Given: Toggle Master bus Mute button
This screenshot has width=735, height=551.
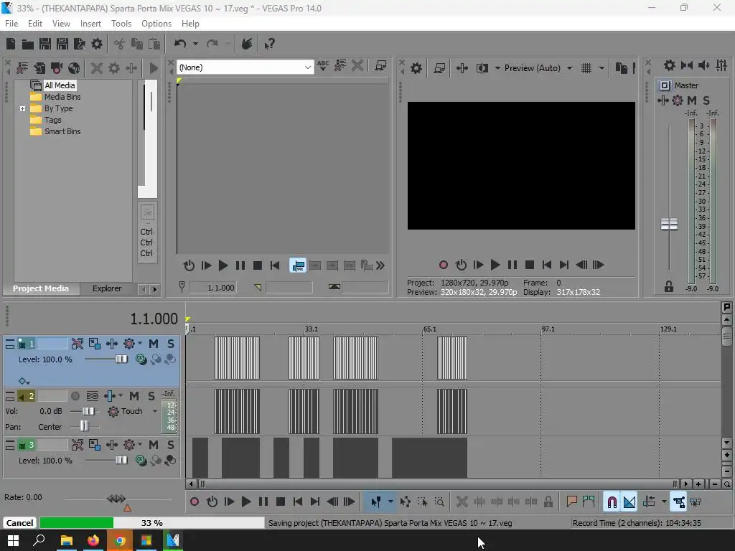Looking at the screenshot, I should (692, 100).
